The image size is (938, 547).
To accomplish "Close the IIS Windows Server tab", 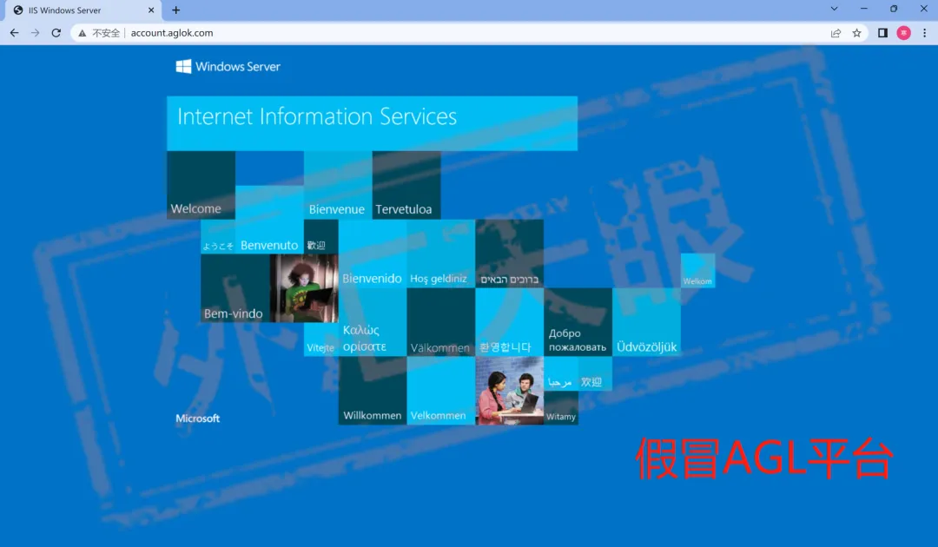I will pos(151,10).
